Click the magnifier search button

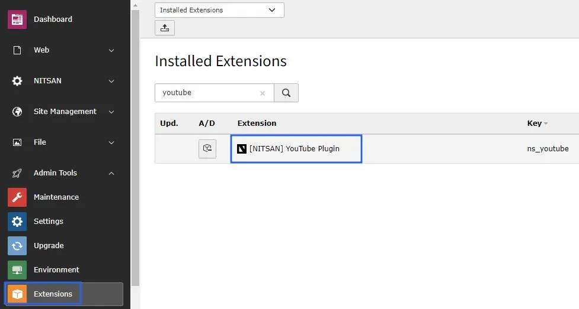click(286, 93)
